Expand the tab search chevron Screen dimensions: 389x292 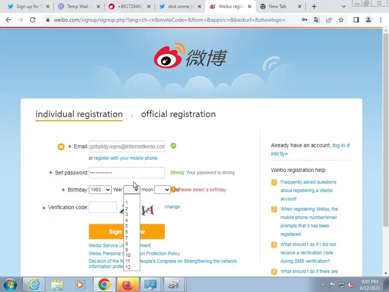click(x=343, y=6)
